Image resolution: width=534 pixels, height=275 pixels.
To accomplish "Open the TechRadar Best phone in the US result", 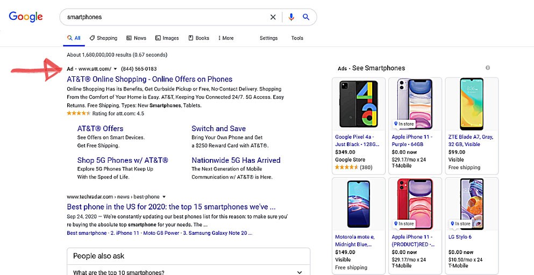I will click(x=172, y=207).
